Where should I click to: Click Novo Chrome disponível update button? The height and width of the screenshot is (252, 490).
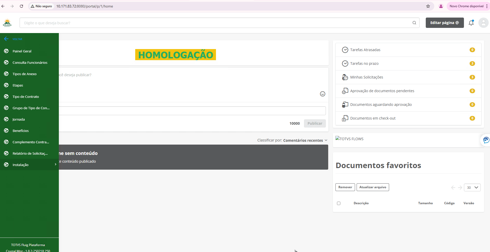click(x=467, y=6)
